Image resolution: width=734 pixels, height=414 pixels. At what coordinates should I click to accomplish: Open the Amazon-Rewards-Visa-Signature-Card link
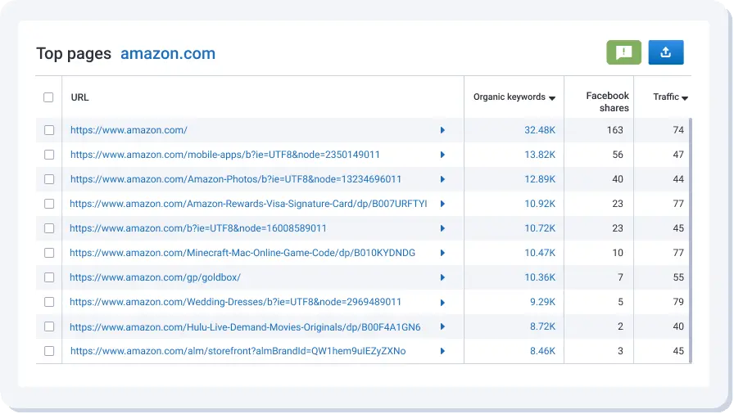248,204
